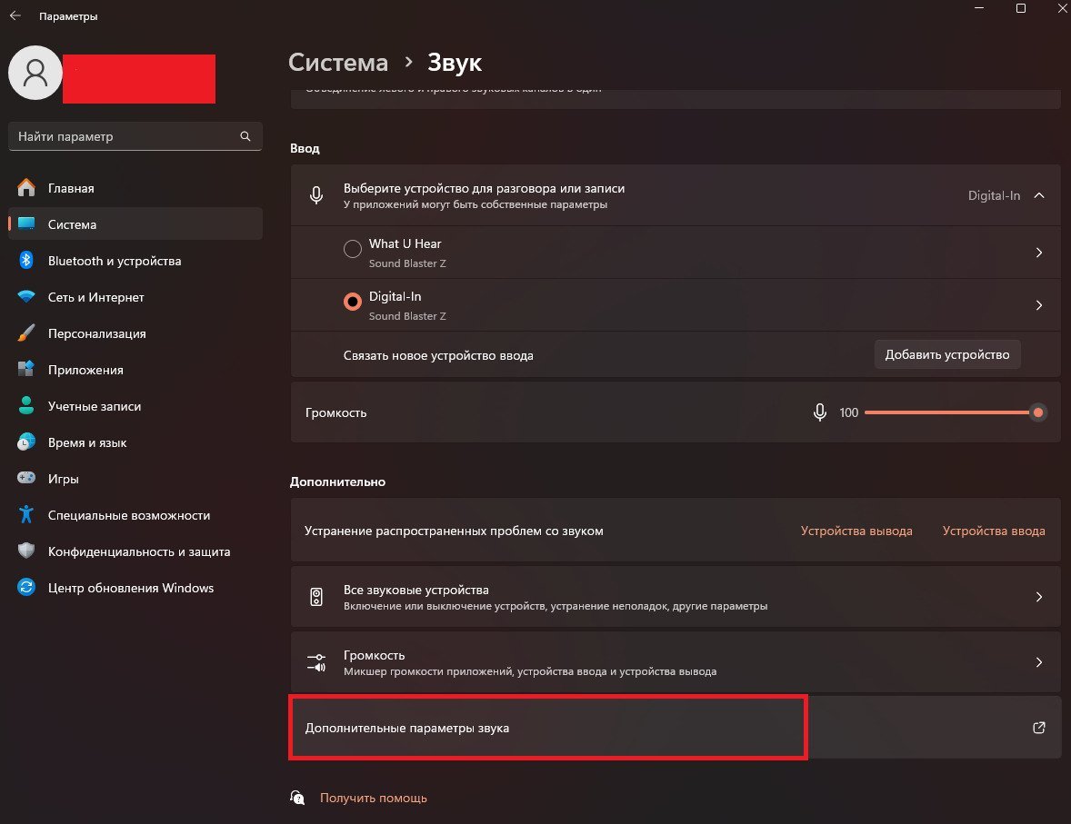Click the speaker icon beside Все звуковые устройства
Screen dimensions: 1071x824
[316, 598]
